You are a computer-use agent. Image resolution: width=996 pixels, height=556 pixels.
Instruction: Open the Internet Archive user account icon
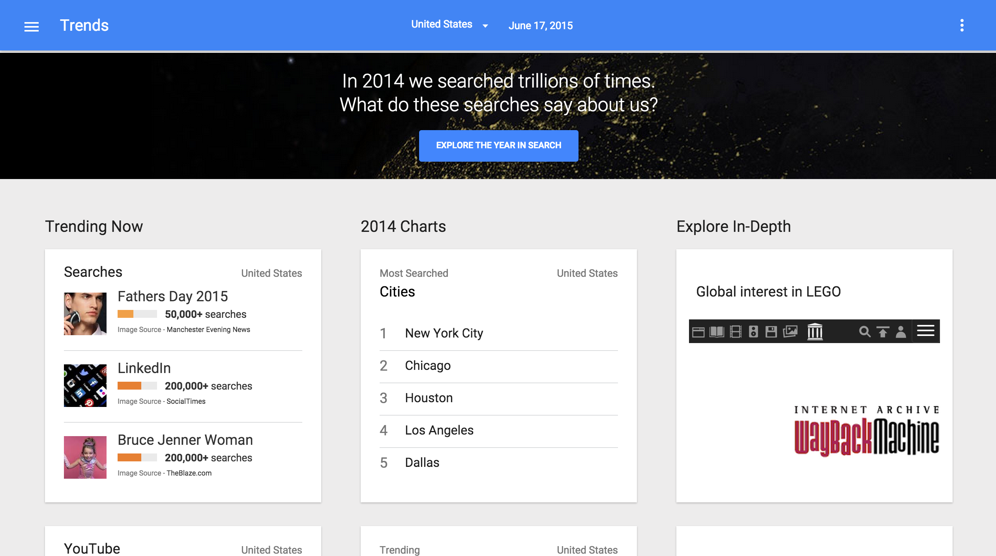tap(901, 332)
